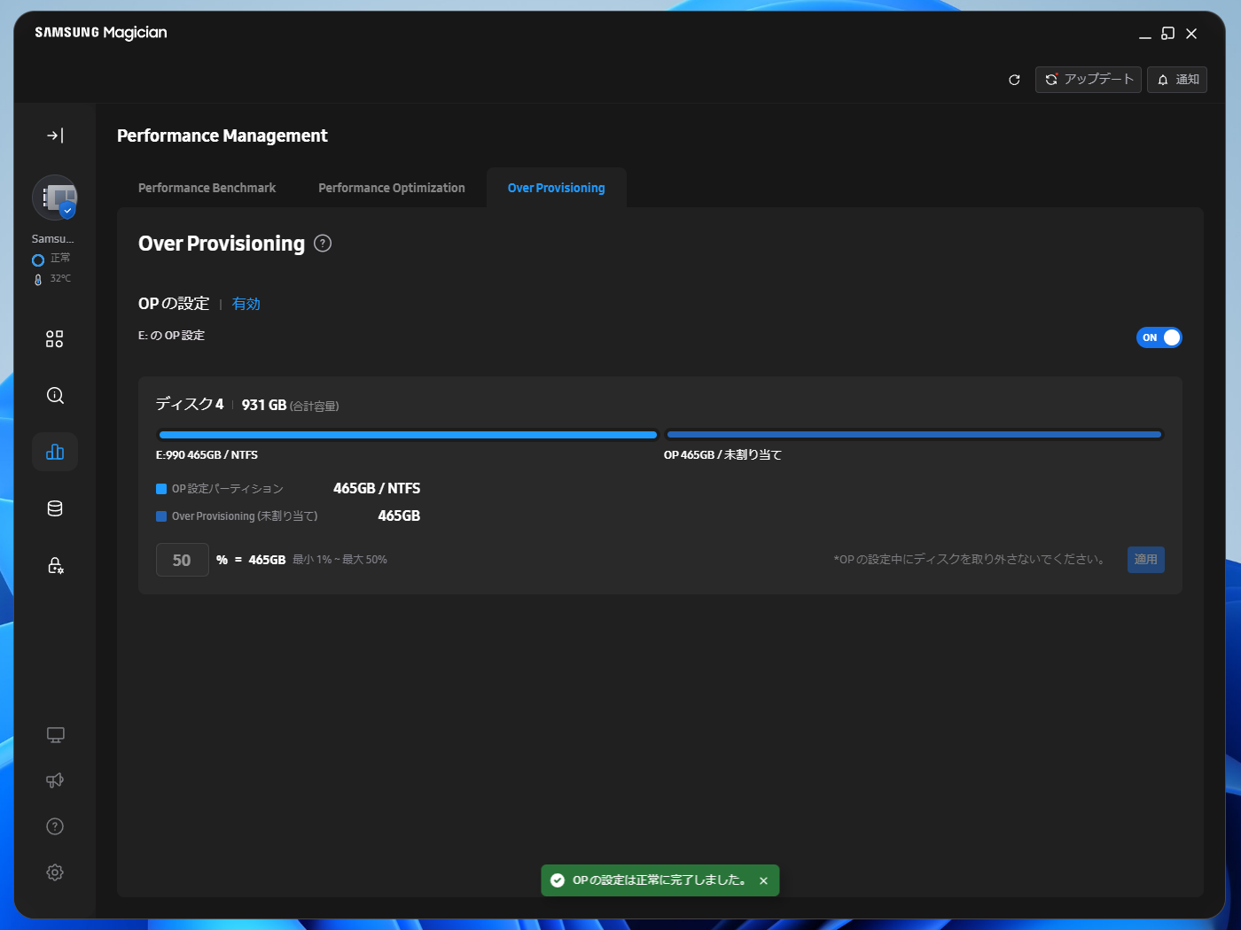
Task: Switch to Performance Optimization tab
Action: [x=392, y=188]
